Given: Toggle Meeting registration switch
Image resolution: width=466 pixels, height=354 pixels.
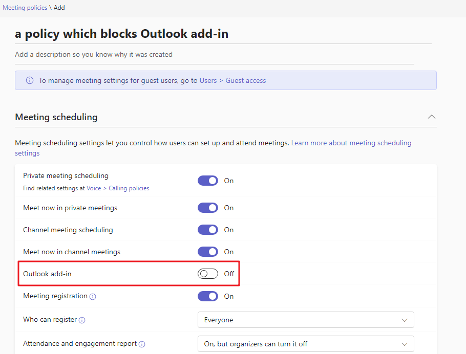Looking at the screenshot, I should (208, 296).
